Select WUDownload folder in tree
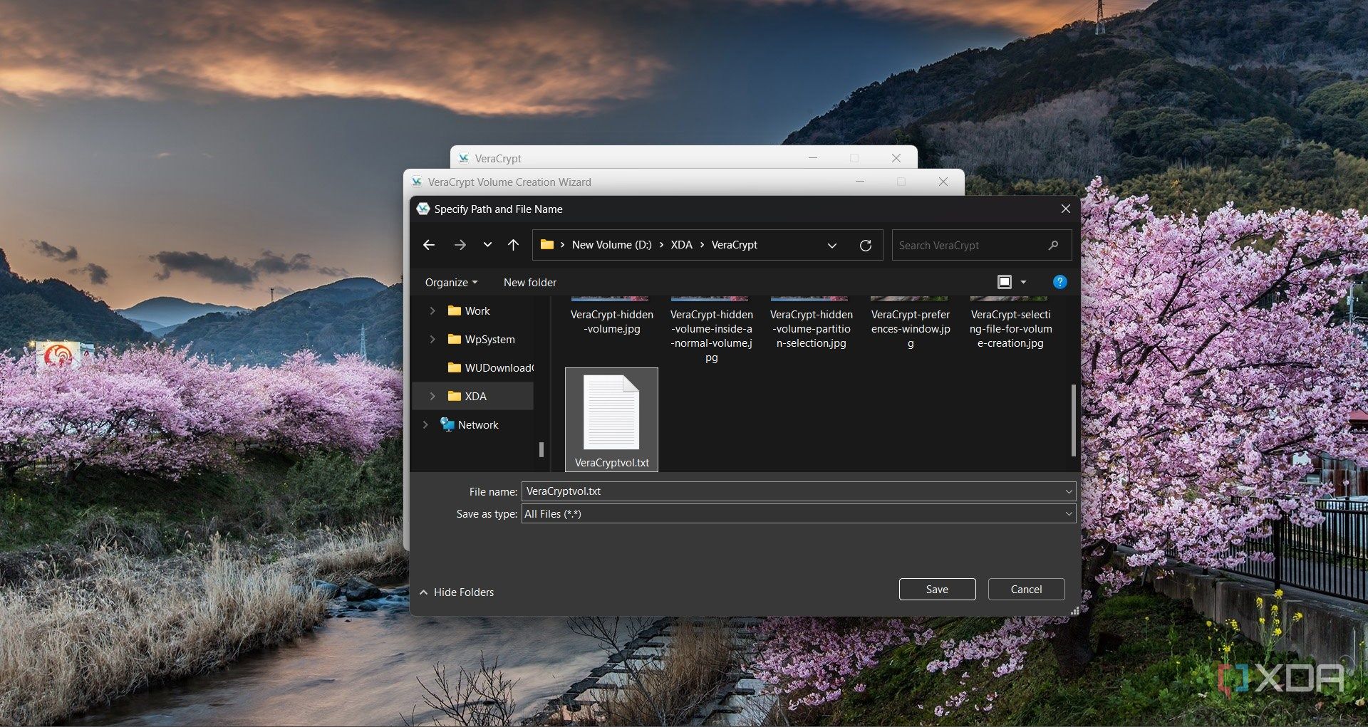Image resolution: width=1368 pixels, height=727 pixels. tap(490, 368)
